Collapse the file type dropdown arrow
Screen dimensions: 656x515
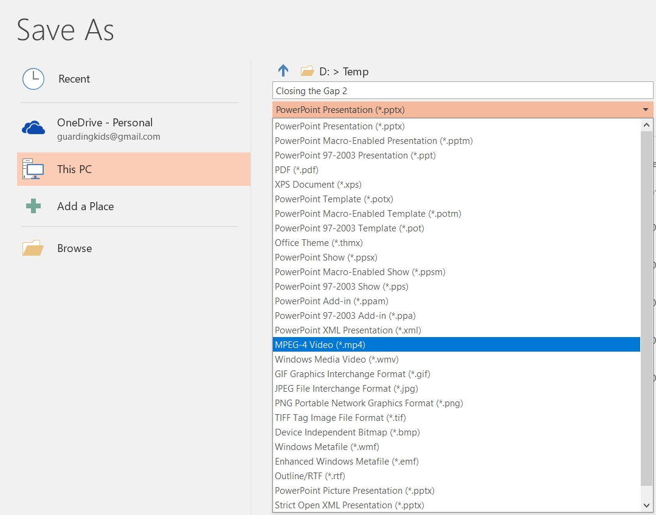pos(646,110)
